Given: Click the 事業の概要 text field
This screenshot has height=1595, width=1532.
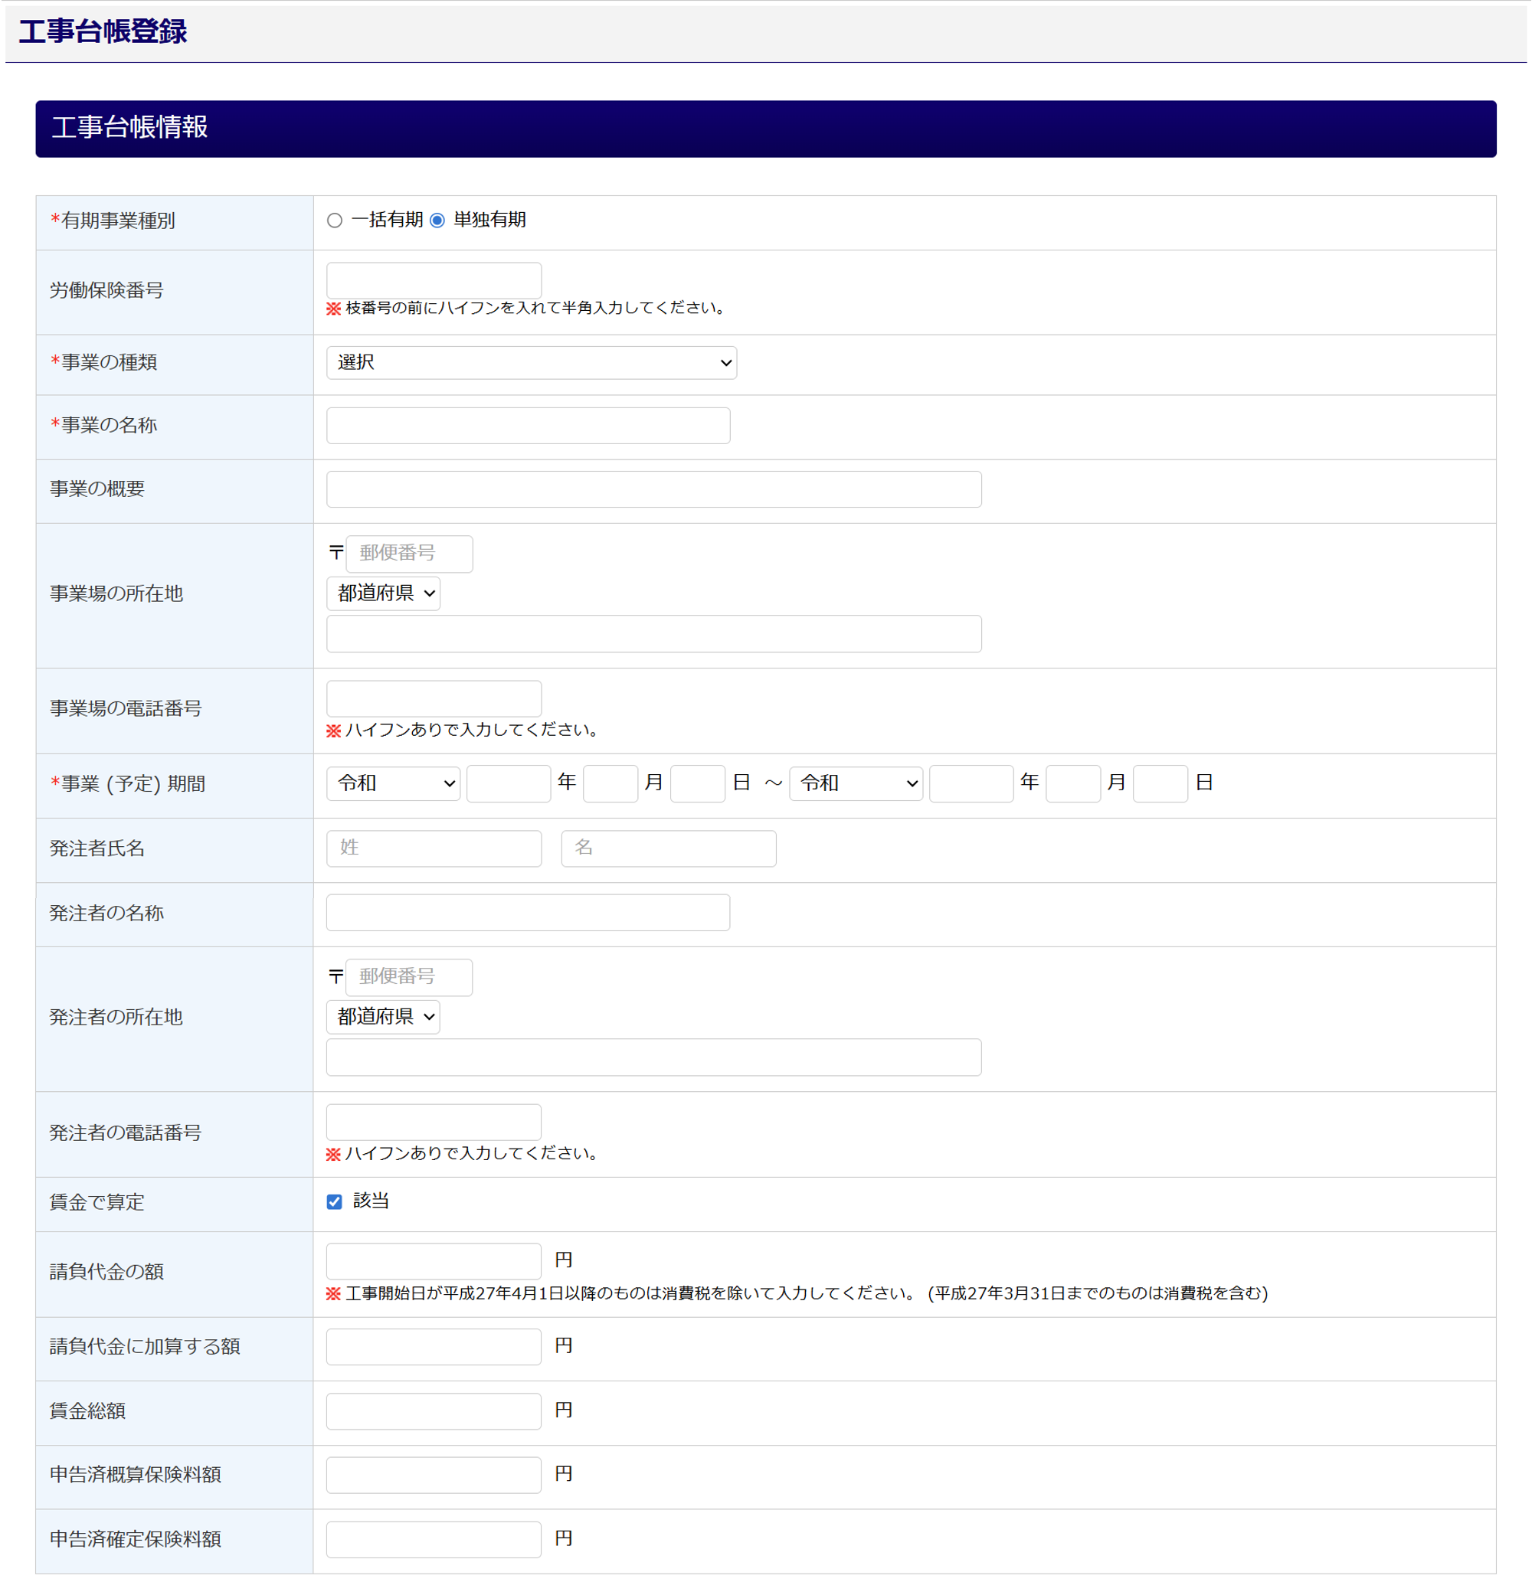Looking at the screenshot, I should coord(653,490).
